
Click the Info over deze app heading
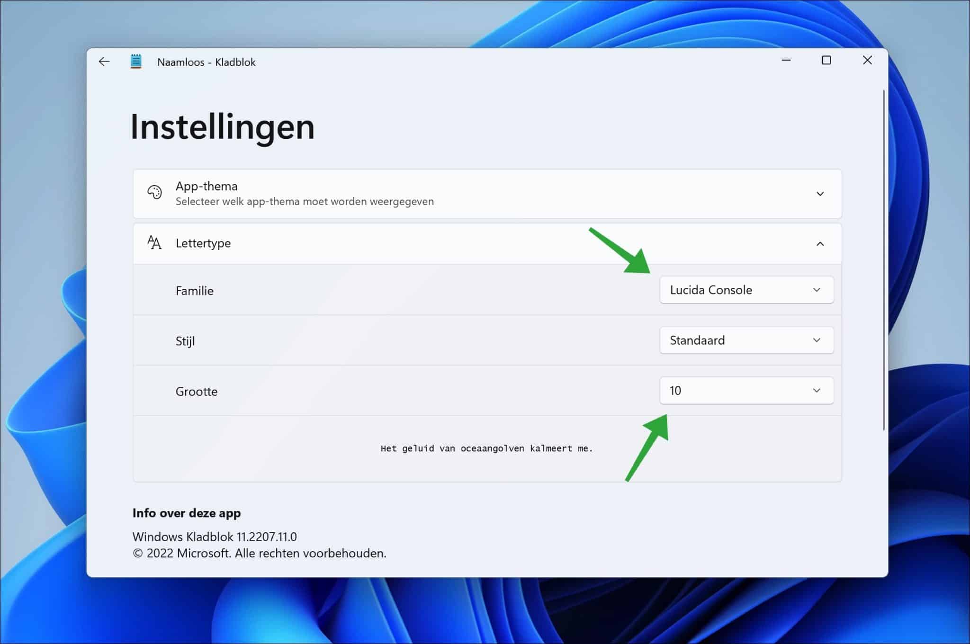click(187, 513)
